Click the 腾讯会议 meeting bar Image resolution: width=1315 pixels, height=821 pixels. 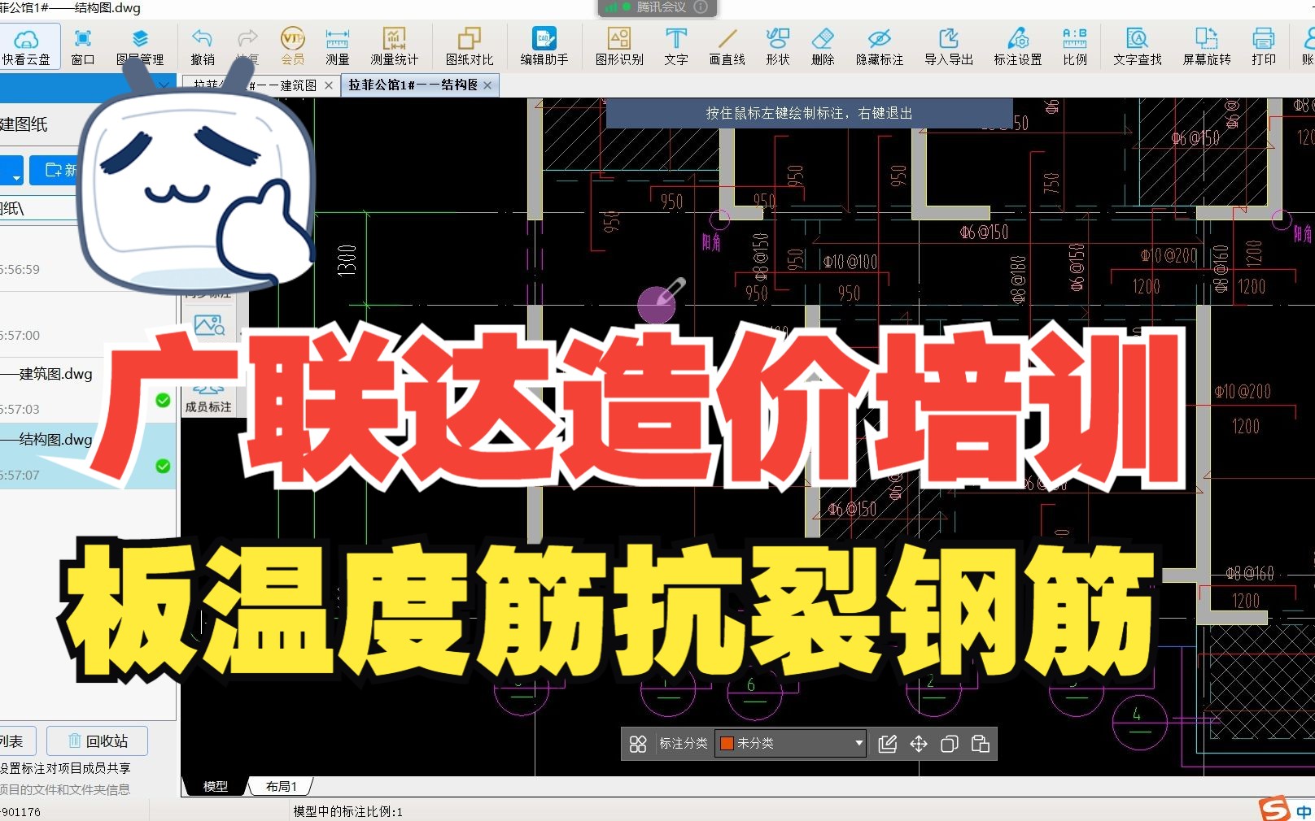click(x=657, y=7)
